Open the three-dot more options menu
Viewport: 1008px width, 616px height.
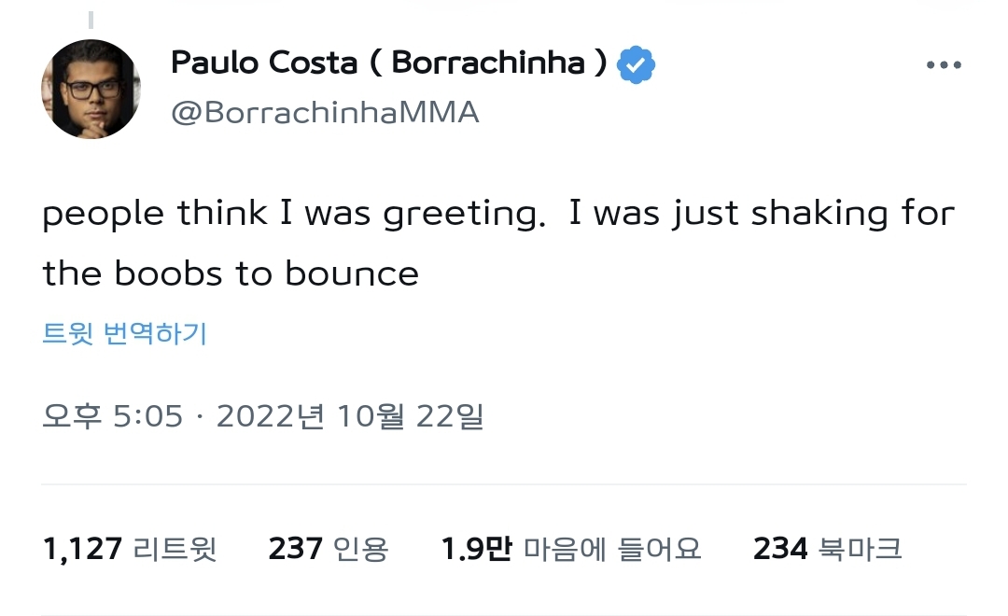[943, 65]
